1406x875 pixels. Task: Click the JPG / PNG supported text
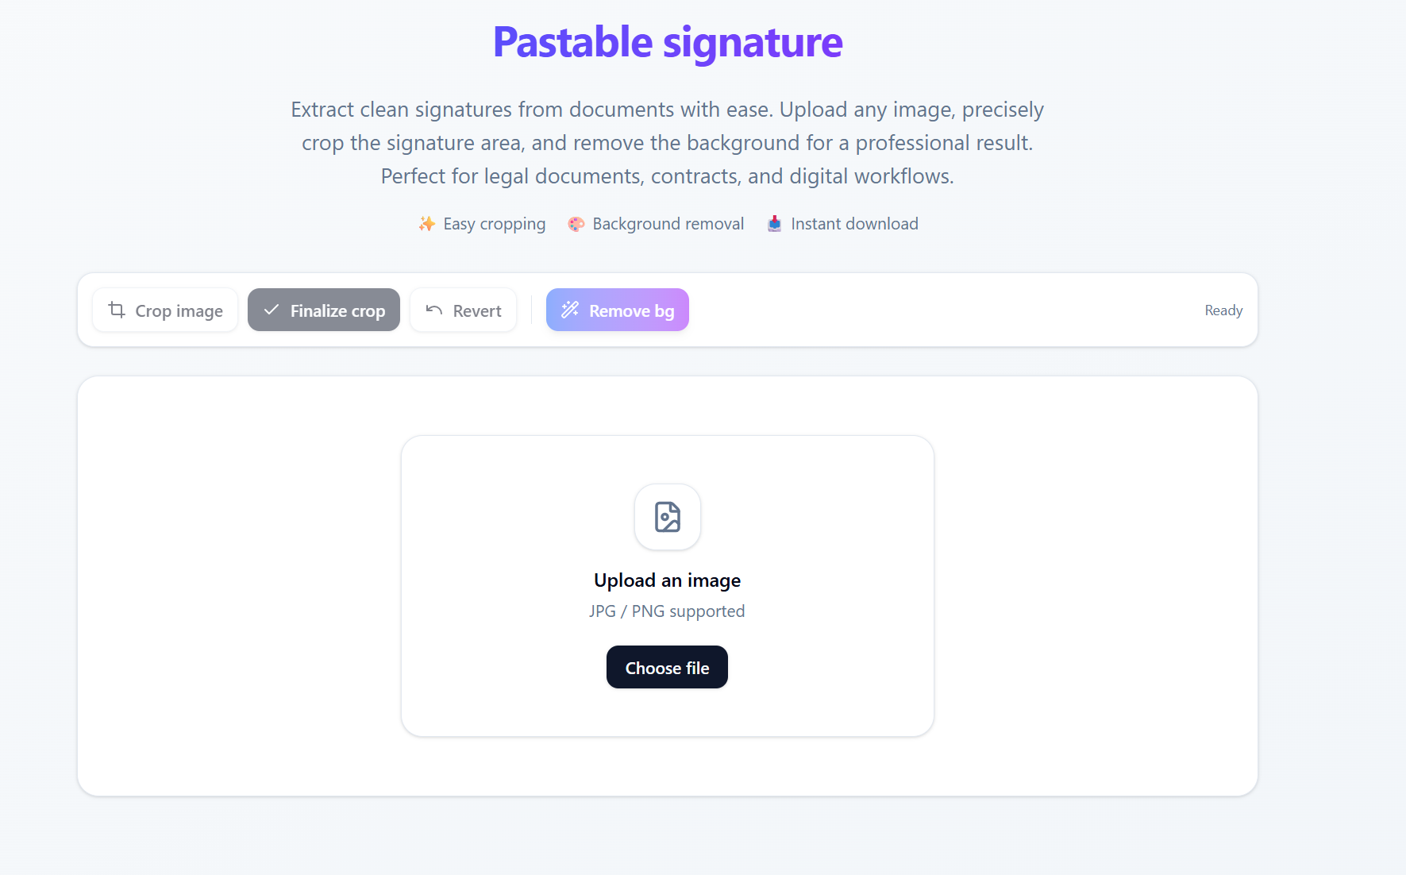point(667,611)
